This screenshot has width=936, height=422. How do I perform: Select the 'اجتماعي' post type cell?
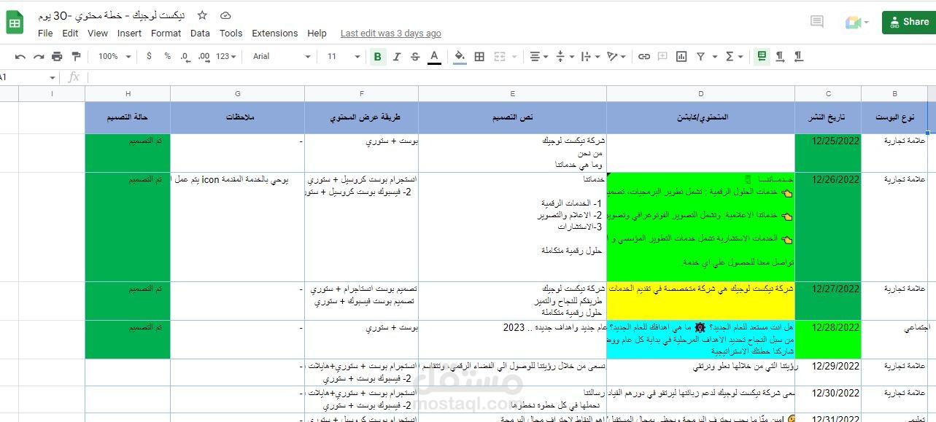coord(894,340)
